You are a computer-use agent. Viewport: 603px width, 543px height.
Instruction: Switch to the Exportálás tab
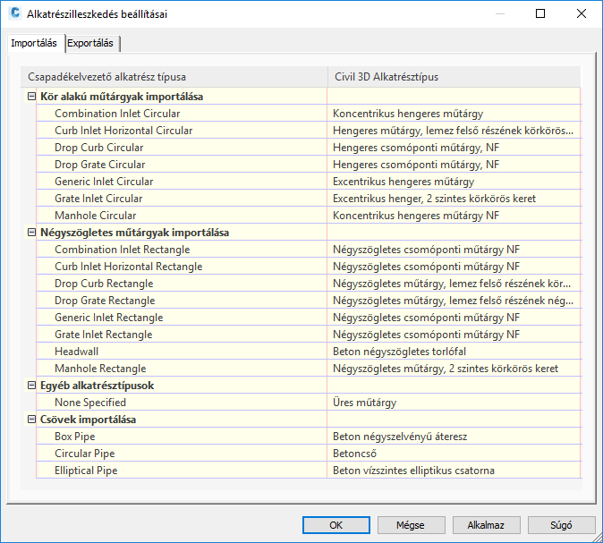point(90,43)
